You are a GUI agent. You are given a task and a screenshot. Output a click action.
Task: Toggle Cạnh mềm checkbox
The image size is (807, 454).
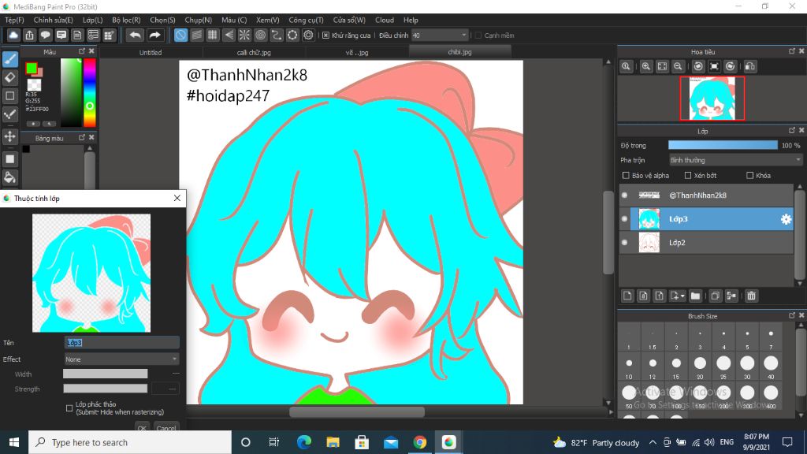478,35
